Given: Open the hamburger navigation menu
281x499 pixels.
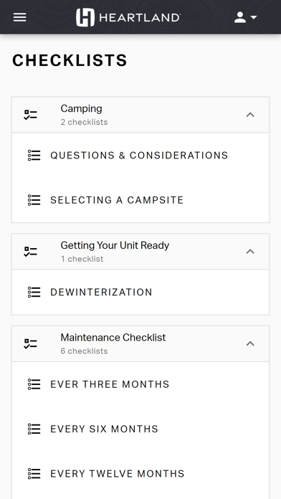Looking at the screenshot, I should pyautogui.click(x=20, y=17).
